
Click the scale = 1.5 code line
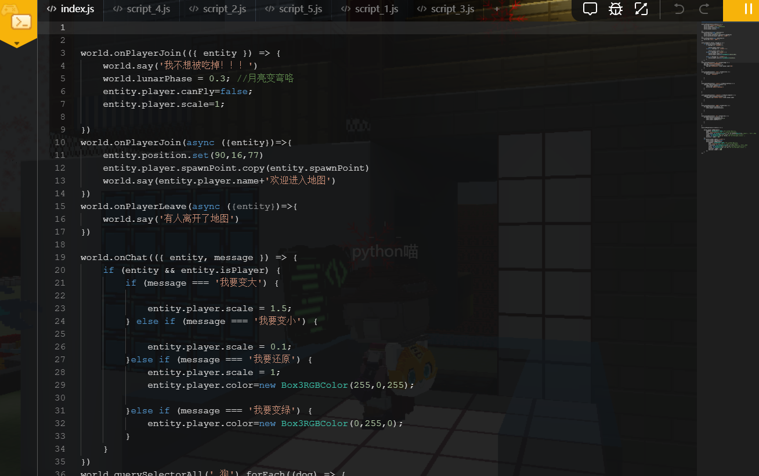219,308
